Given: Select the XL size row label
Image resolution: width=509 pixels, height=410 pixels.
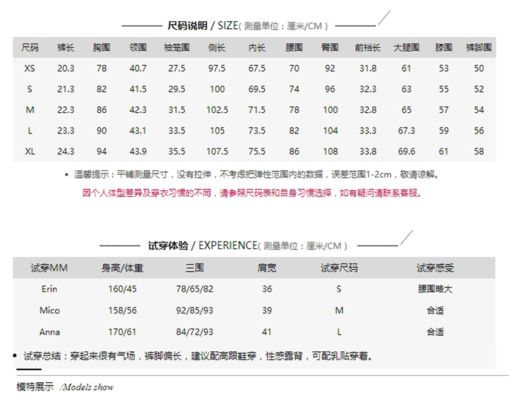Looking at the screenshot, I should point(30,151).
